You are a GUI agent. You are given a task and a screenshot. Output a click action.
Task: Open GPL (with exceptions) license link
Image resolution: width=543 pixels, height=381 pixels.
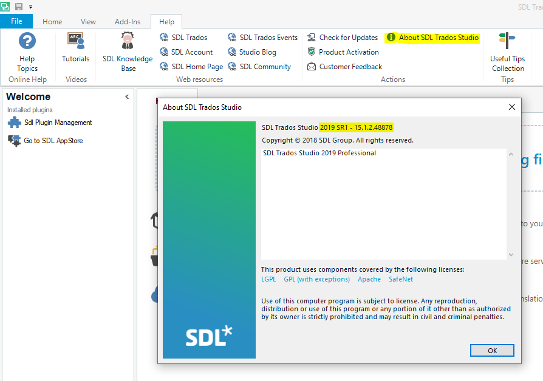point(317,279)
